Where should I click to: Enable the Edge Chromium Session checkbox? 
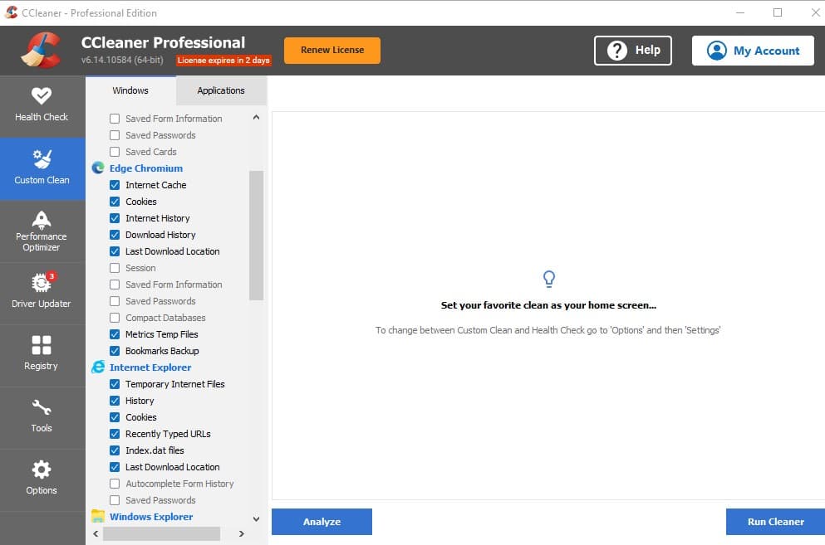(115, 268)
